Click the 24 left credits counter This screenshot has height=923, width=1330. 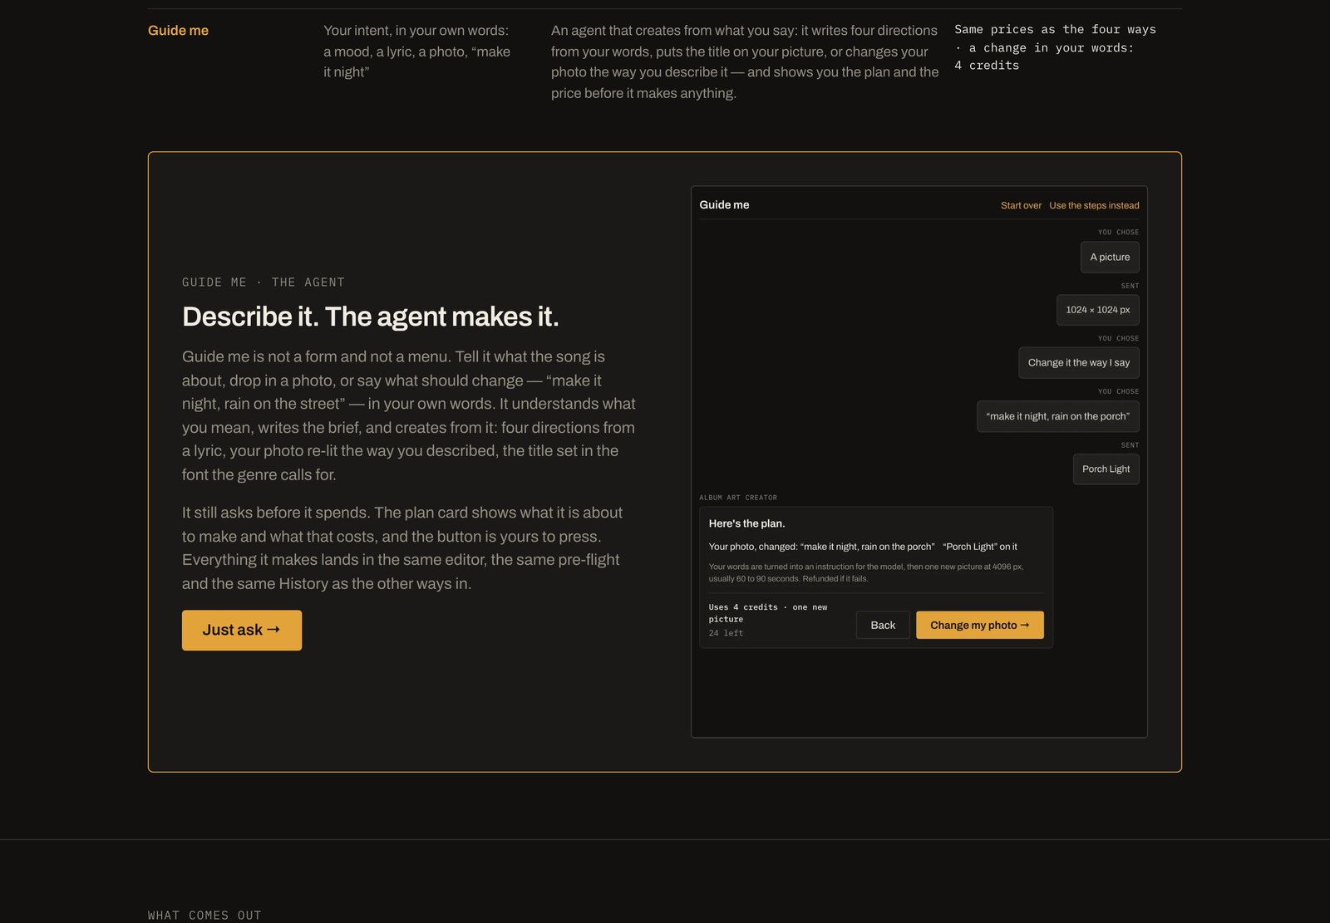(x=726, y=633)
